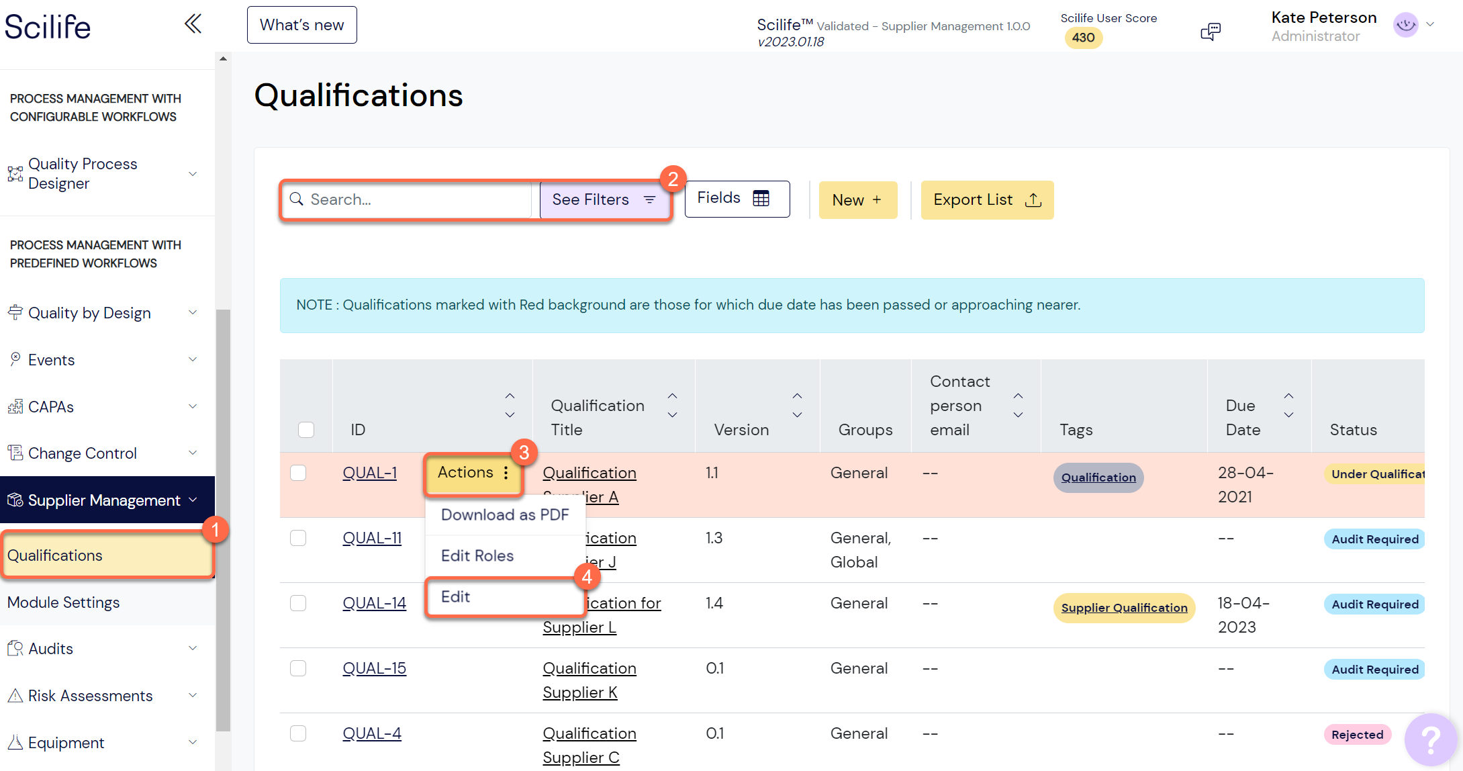This screenshot has width=1463, height=771.
Task: Click the Qualification tag on QUAL-1
Action: (x=1098, y=478)
